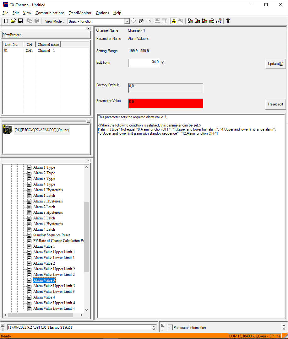Open the Help menu
The height and width of the screenshot is (339, 288).
pos(117,13)
